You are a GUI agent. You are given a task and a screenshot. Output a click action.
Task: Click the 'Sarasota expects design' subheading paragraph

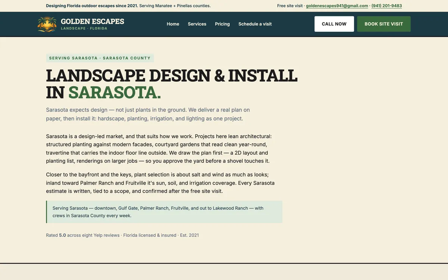pyautogui.click(x=148, y=114)
